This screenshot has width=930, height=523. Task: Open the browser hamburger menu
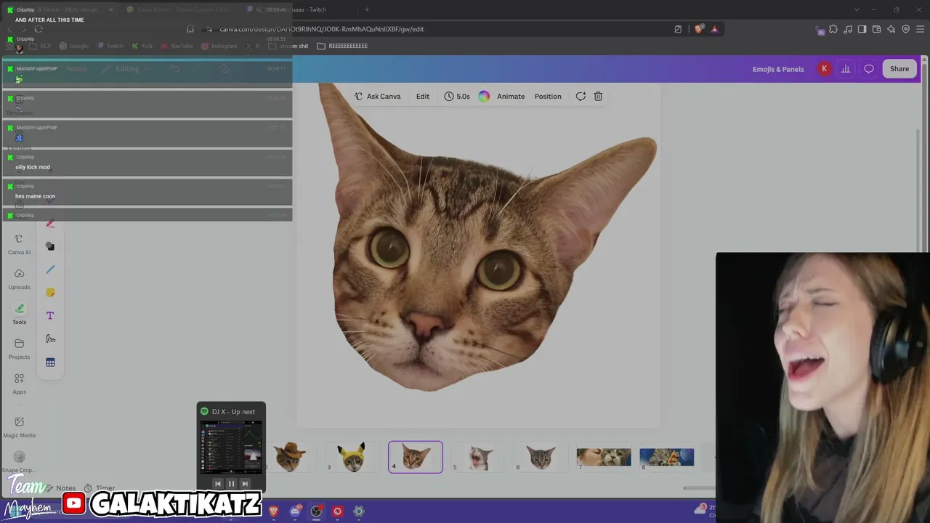921,29
